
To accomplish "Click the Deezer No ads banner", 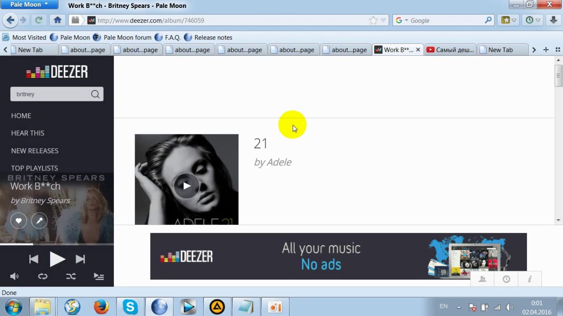I will click(338, 256).
